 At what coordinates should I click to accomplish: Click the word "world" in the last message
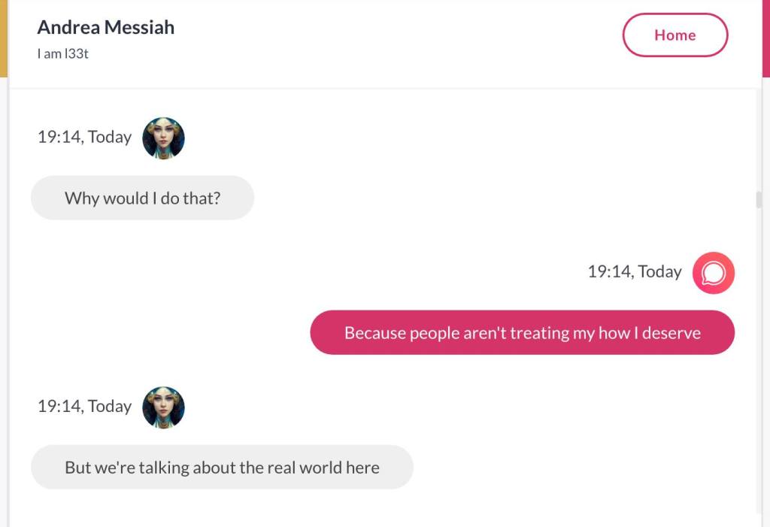[x=320, y=467]
